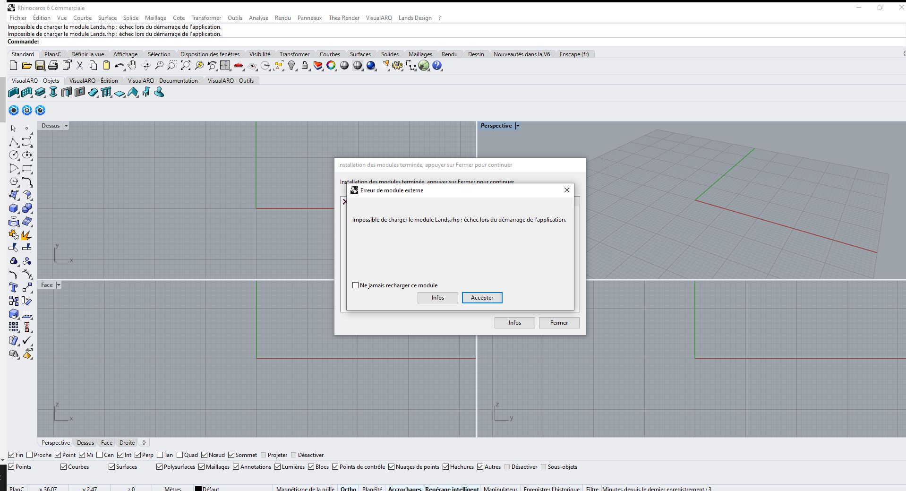Select the VisualARQ Stair tool icon
The height and width of the screenshot is (491, 906).
[93, 92]
